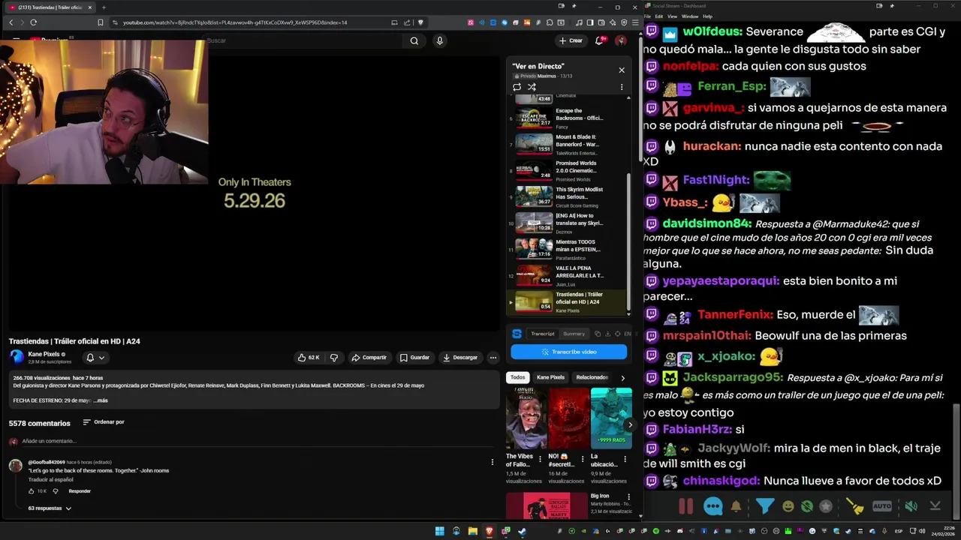Open the three-dot more actions under video
This screenshot has width=961, height=540.
493,358
